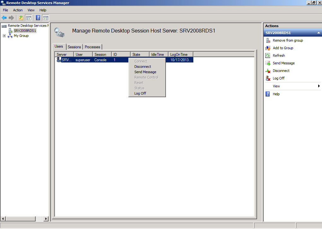Sort by the LogOnTime column header
The height and width of the screenshot is (229, 322).
click(181, 55)
